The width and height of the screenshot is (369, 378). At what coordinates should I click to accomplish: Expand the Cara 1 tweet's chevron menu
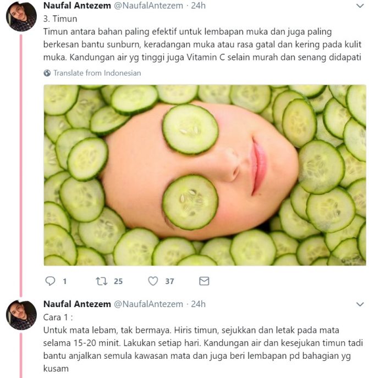[360, 304]
